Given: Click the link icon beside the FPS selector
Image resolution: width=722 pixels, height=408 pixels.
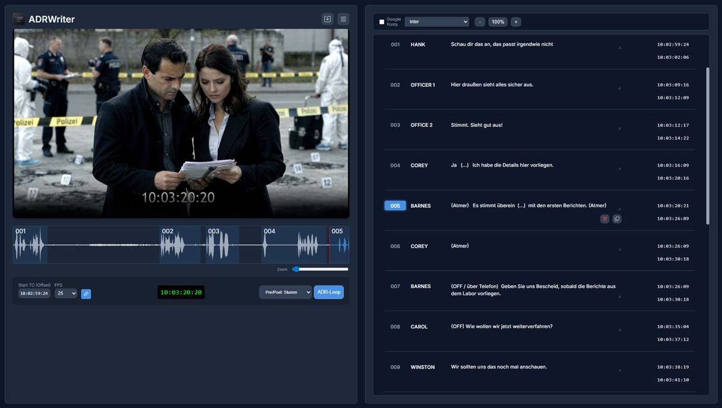Looking at the screenshot, I should 86,293.
